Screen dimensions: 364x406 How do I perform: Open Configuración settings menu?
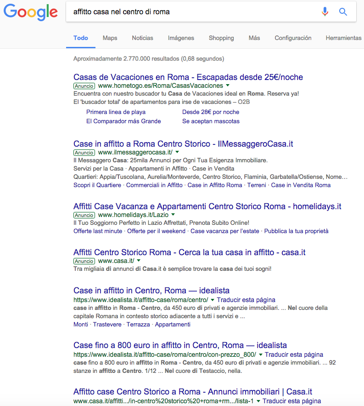(x=293, y=38)
